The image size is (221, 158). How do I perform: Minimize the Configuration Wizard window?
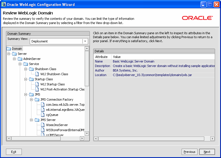(x=203, y=5)
